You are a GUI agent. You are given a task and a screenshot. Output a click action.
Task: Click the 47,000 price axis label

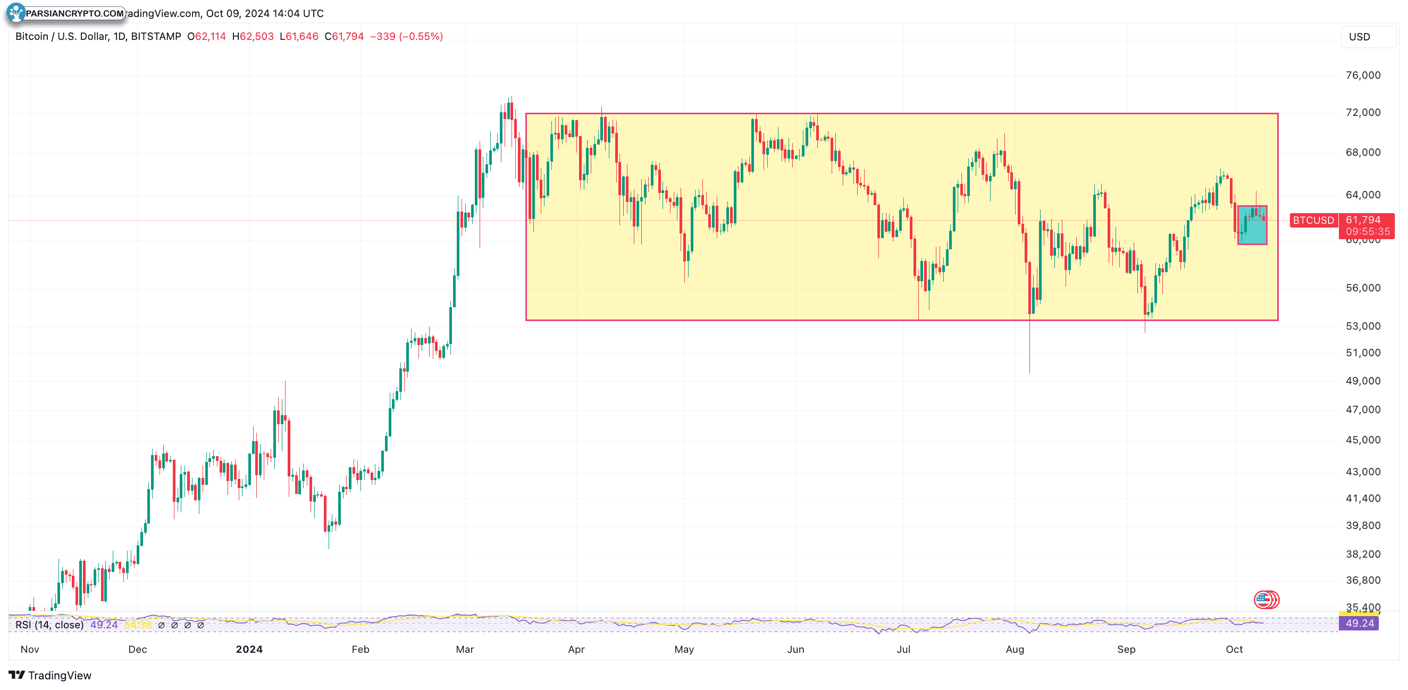point(1363,410)
